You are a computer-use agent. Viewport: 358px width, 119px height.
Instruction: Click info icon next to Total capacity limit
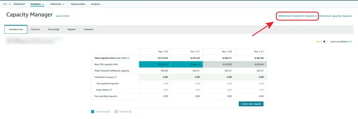click(x=128, y=58)
